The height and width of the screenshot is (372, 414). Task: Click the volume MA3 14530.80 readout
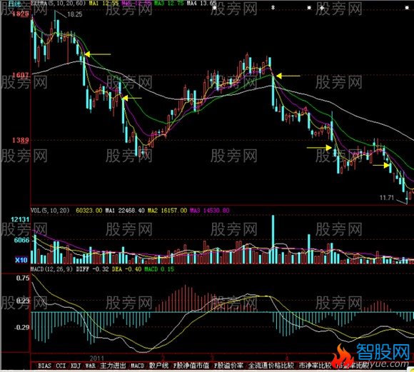coord(210,211)
